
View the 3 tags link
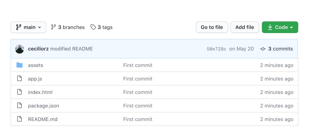coord(105,27)
